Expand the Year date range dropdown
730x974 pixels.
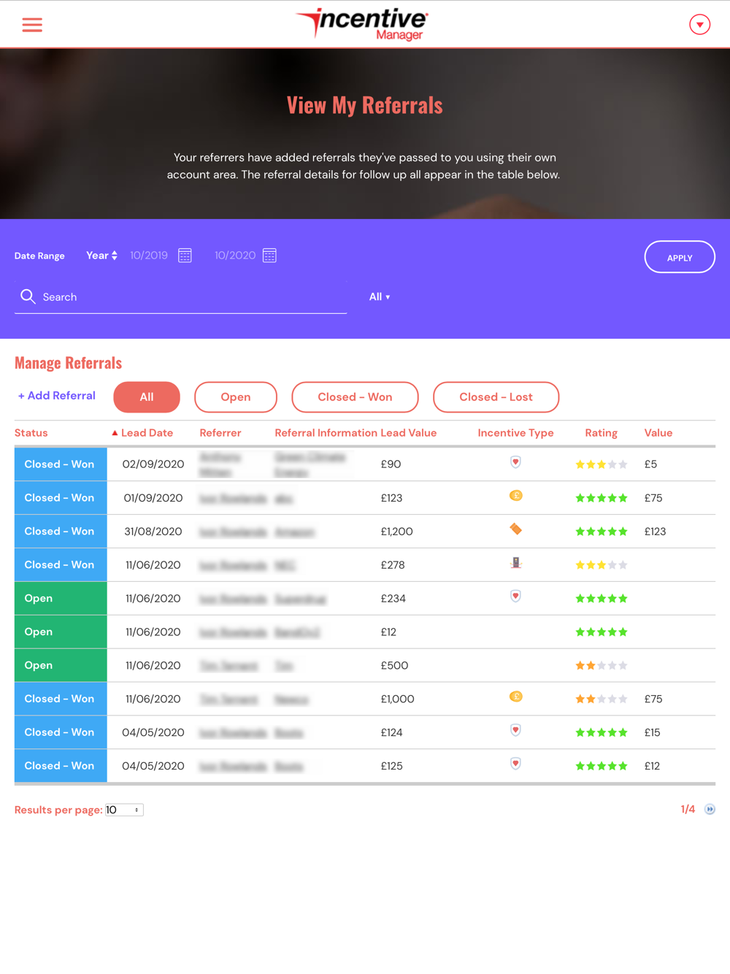tap(101, 256)
